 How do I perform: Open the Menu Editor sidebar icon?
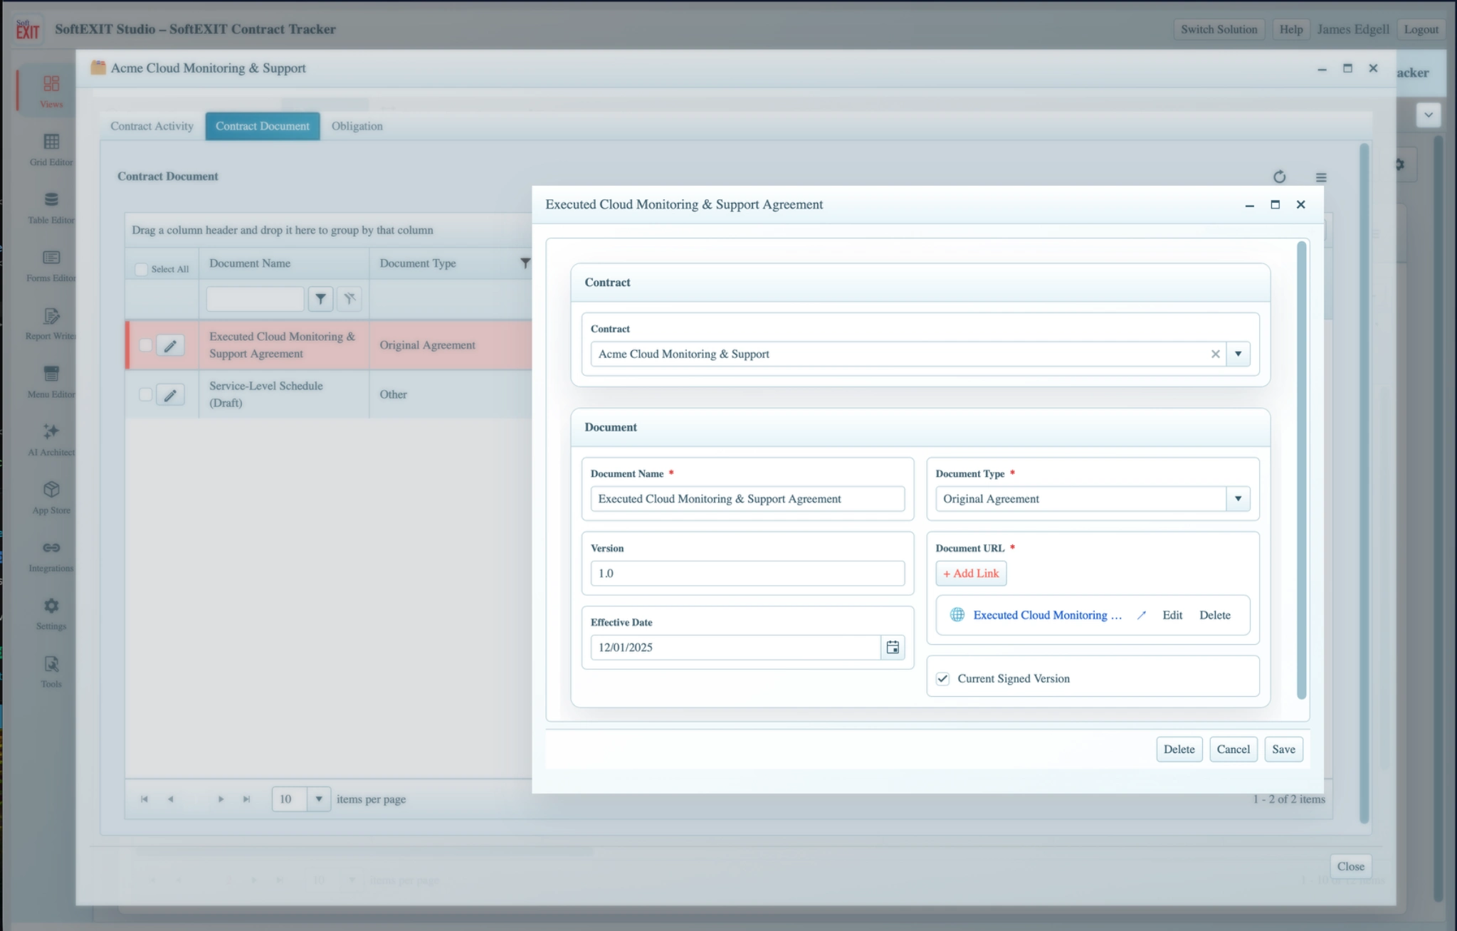51,374
